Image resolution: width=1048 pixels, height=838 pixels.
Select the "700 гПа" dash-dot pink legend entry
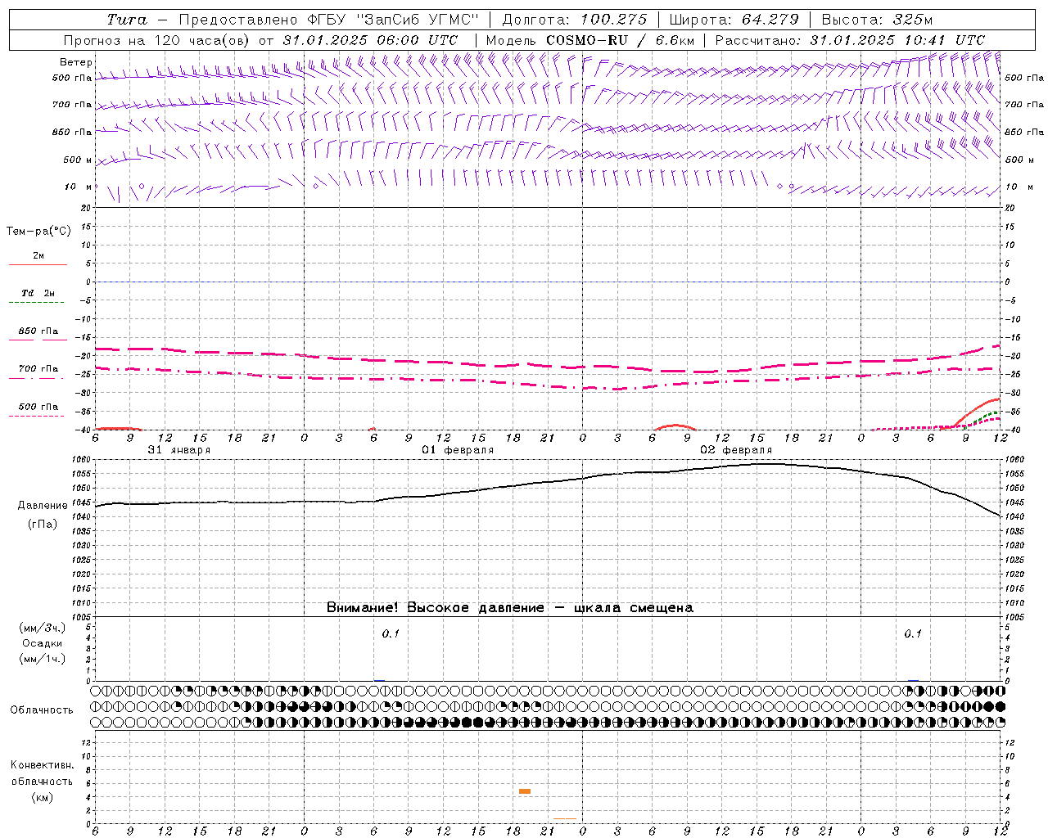click(x=38, y=372)
